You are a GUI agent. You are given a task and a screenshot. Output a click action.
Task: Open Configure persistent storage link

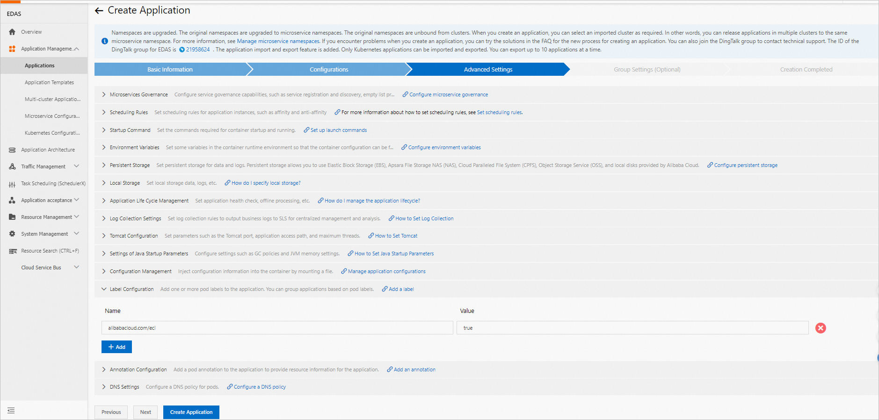746,165
